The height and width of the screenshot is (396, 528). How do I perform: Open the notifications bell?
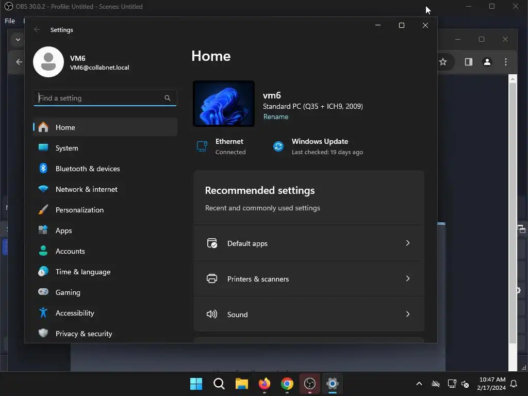pos(514,384)
